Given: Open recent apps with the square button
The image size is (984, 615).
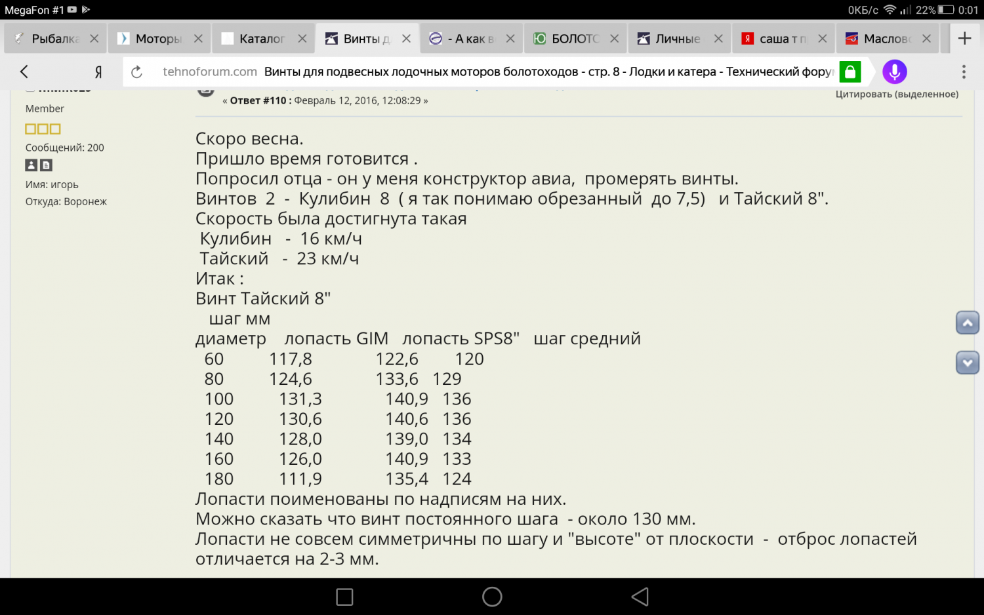Looking at the screenshot, I should tap(344, 597).
